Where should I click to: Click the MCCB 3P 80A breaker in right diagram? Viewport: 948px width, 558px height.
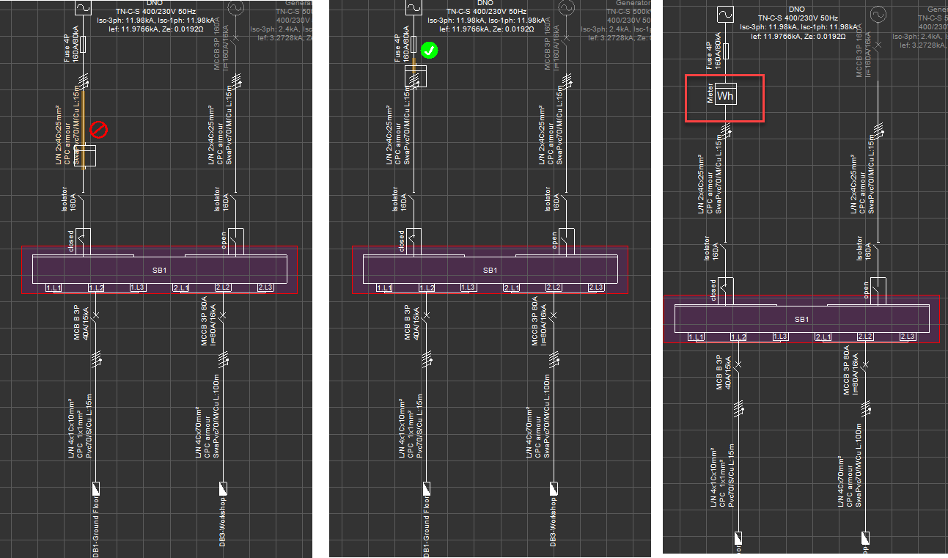coord(865,365)
